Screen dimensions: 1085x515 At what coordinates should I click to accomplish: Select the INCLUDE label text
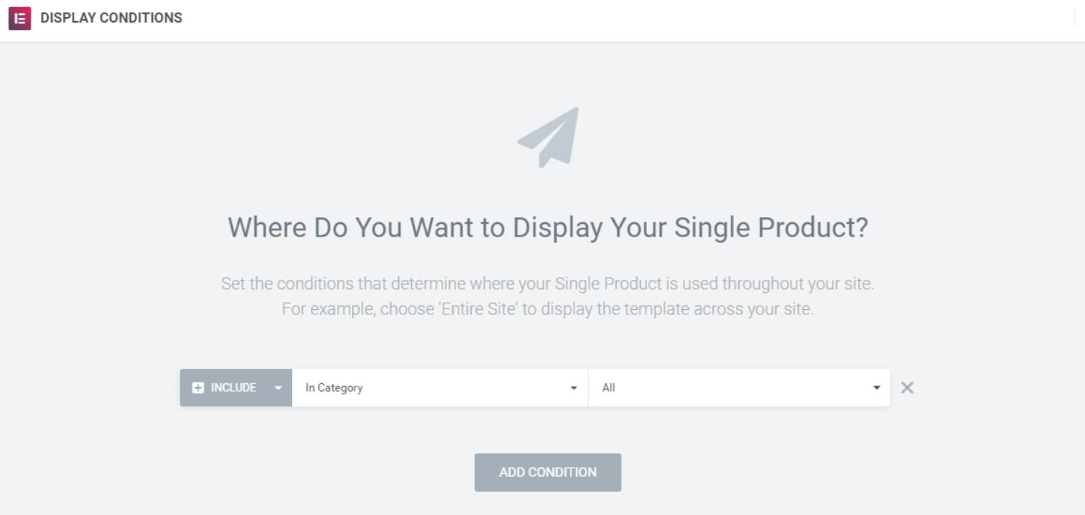pyautogui.click(x=234, y=388)
